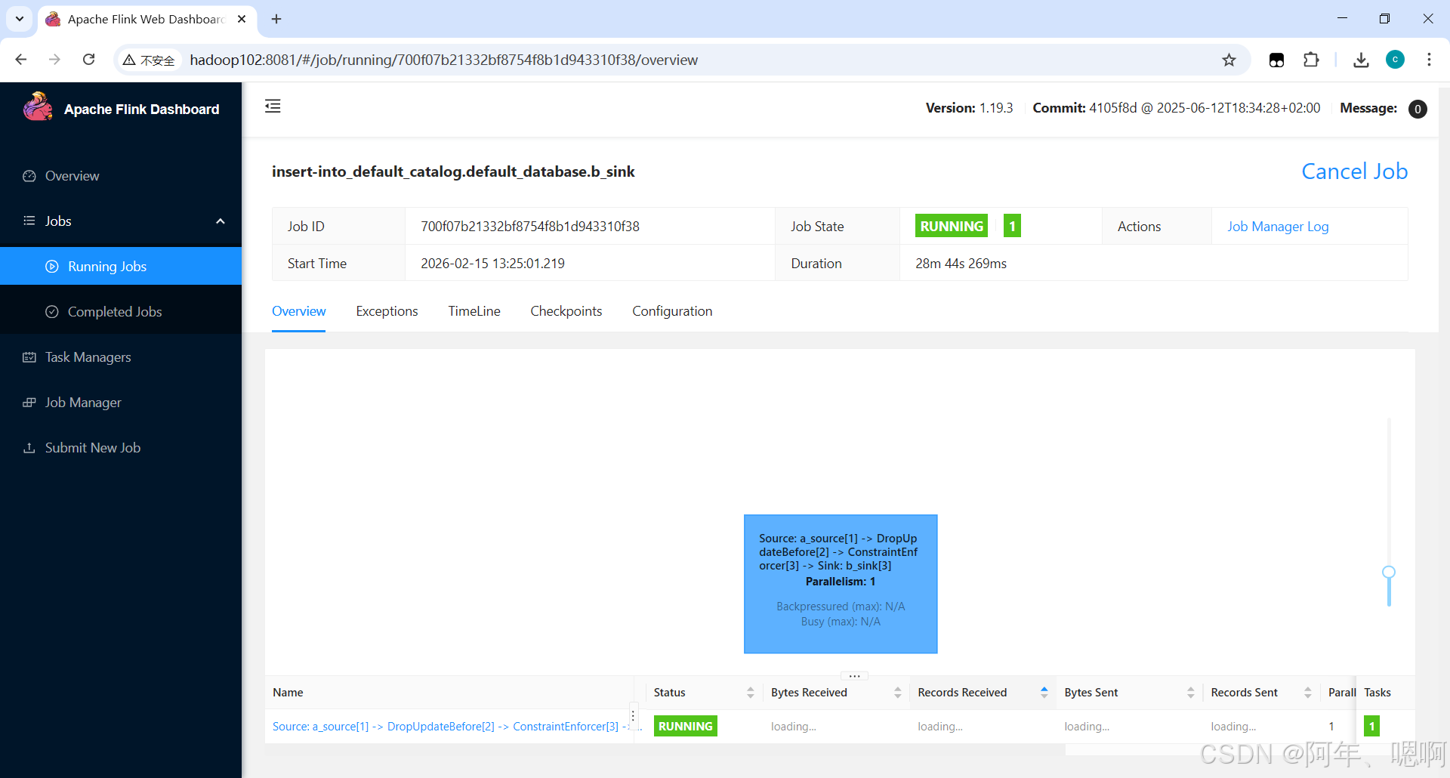Open the Chrome three-dot menu
This screenshot has height=778, width=1450.
coord(1429,60)
